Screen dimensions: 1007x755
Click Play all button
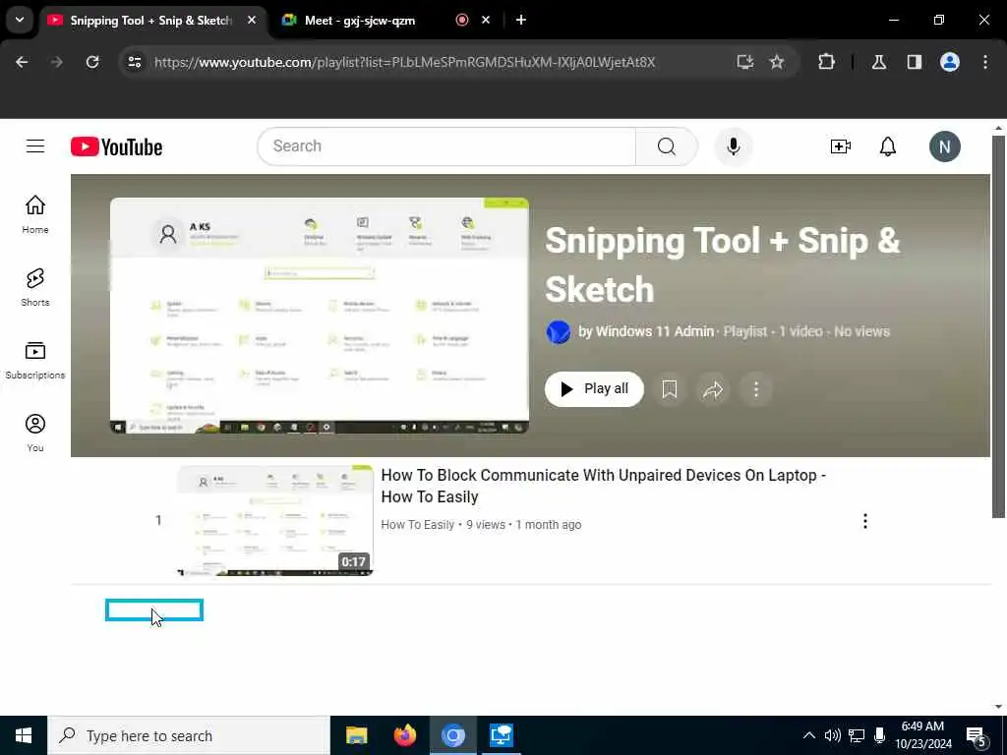click(594, 389)
